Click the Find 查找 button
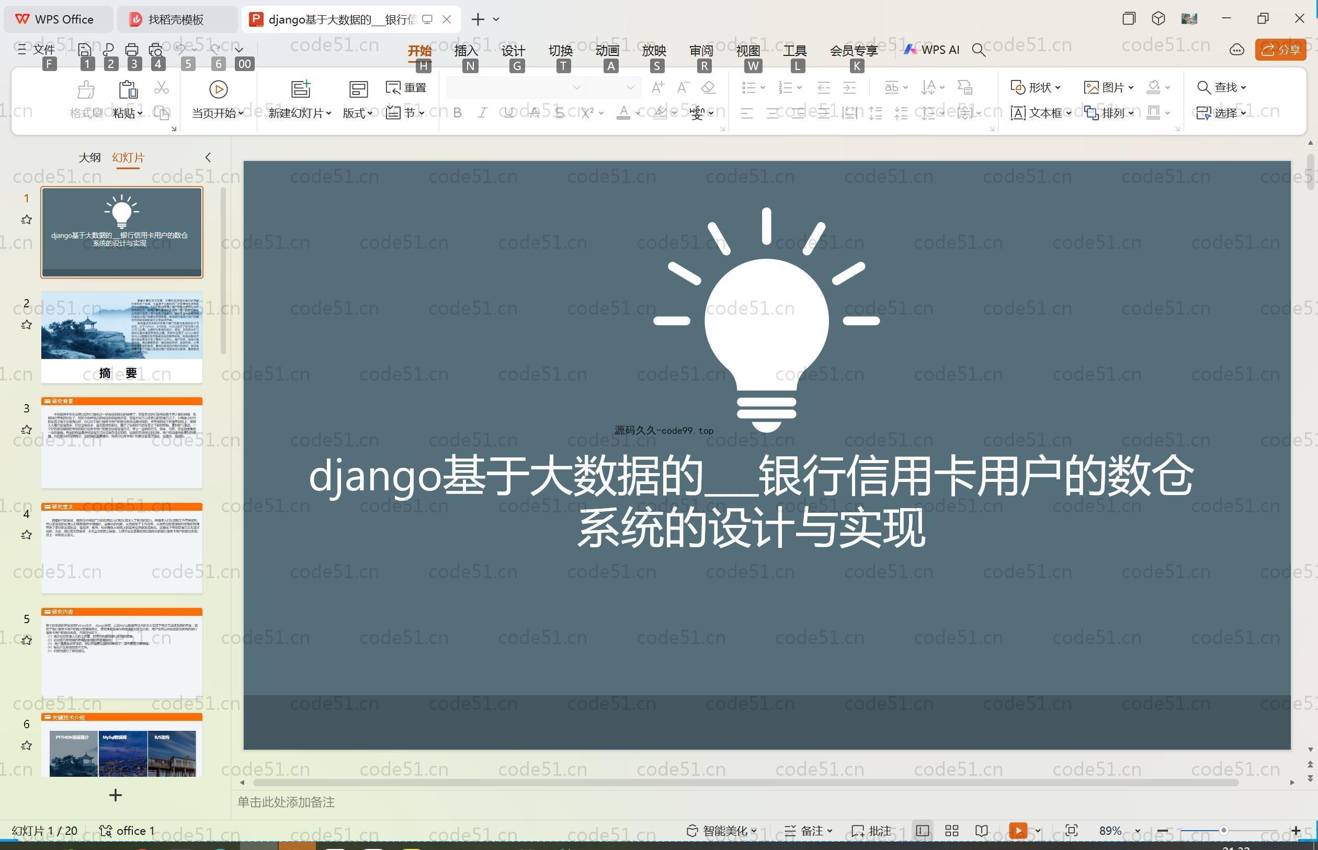 pos(1221,87)
